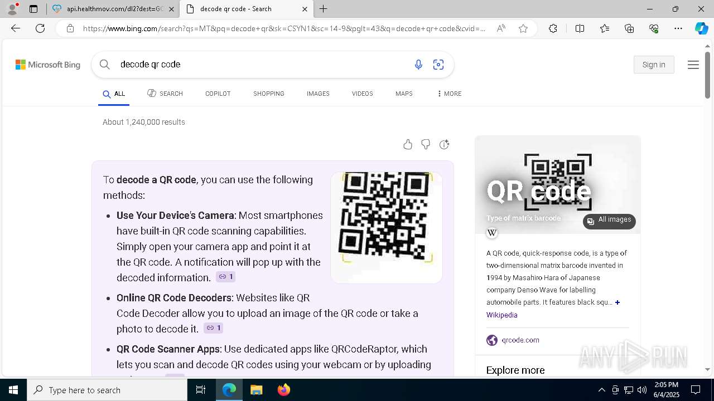Open the Extensions puzzle icon
The width and height of the screenshot is (714, 401).
[x=553, y=28]
